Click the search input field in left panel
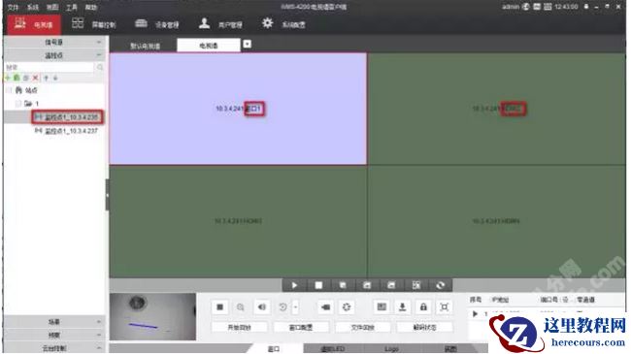The image size is (631, 354). (x=50, y=67)
